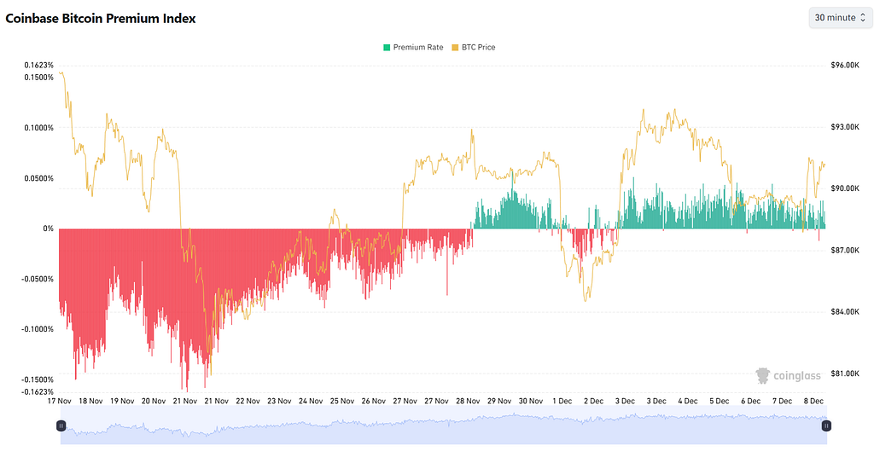
Task: Click the 5 Dec date label
Action: click(x=719, y=401)
